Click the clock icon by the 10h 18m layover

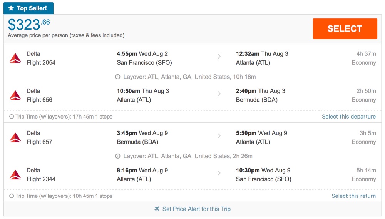click(x=118, y=77)
